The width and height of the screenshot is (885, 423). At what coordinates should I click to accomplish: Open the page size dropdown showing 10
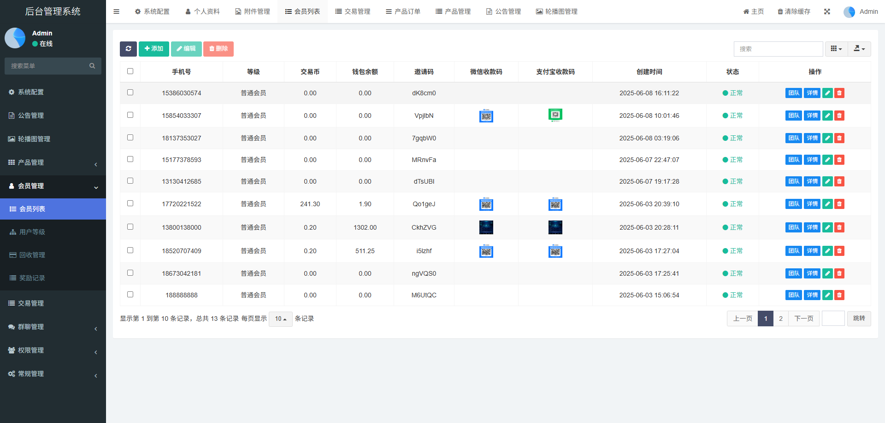(280, 319)
